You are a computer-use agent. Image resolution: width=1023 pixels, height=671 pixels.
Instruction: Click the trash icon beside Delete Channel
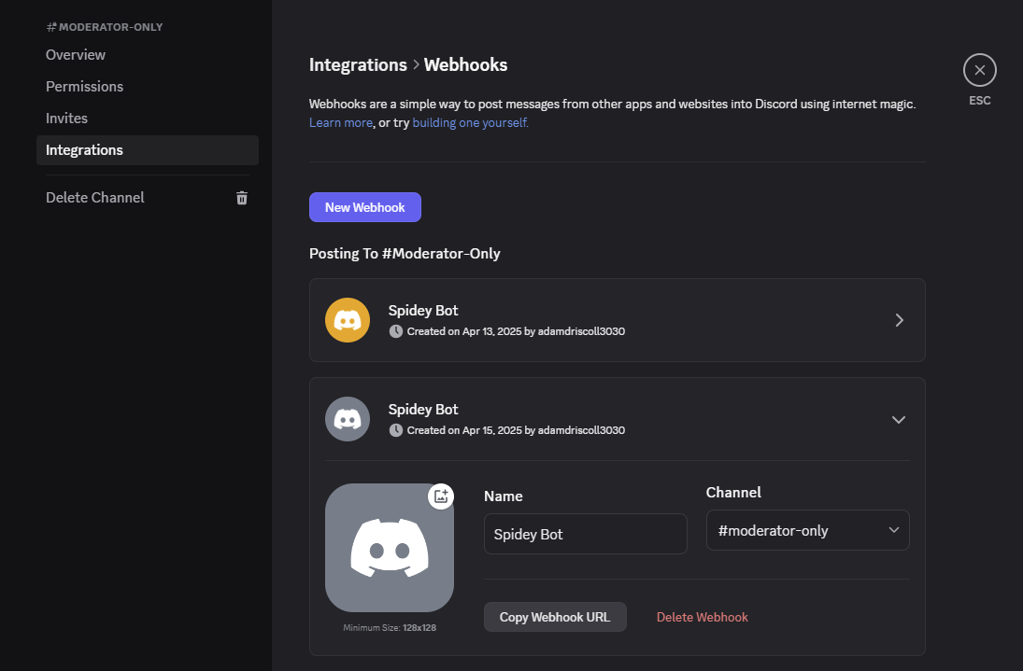click(241, 198)
